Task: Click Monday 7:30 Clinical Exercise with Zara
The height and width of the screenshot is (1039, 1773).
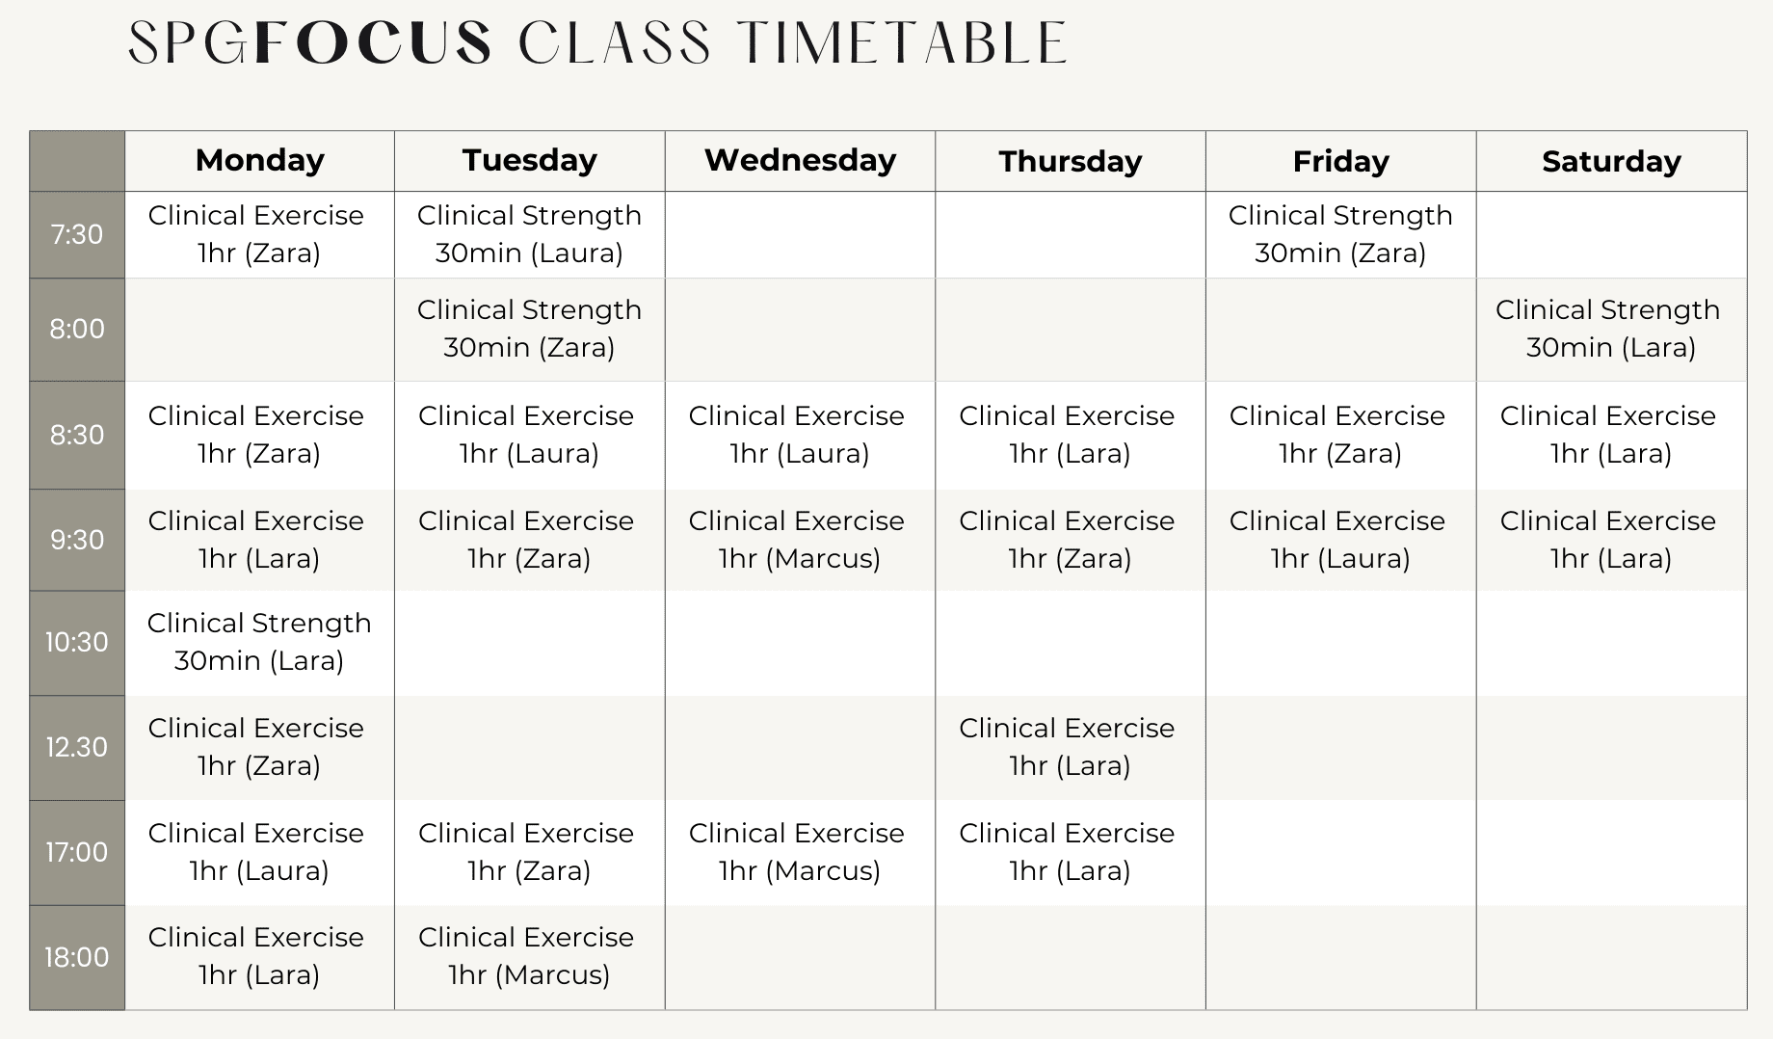Action: tap(256, 234)
